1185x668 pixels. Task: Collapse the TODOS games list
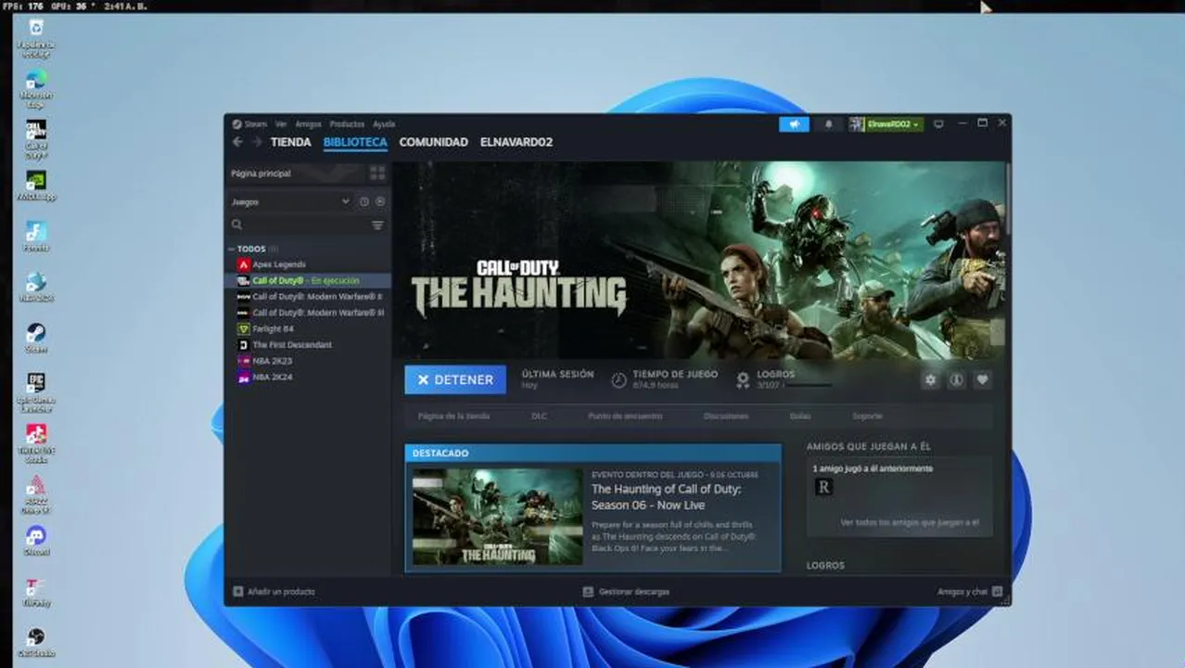[232, 249]
